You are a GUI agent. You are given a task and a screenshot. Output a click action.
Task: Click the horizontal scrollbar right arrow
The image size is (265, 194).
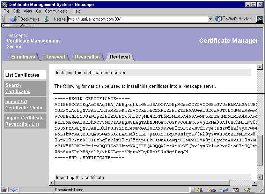pos(255,183)
